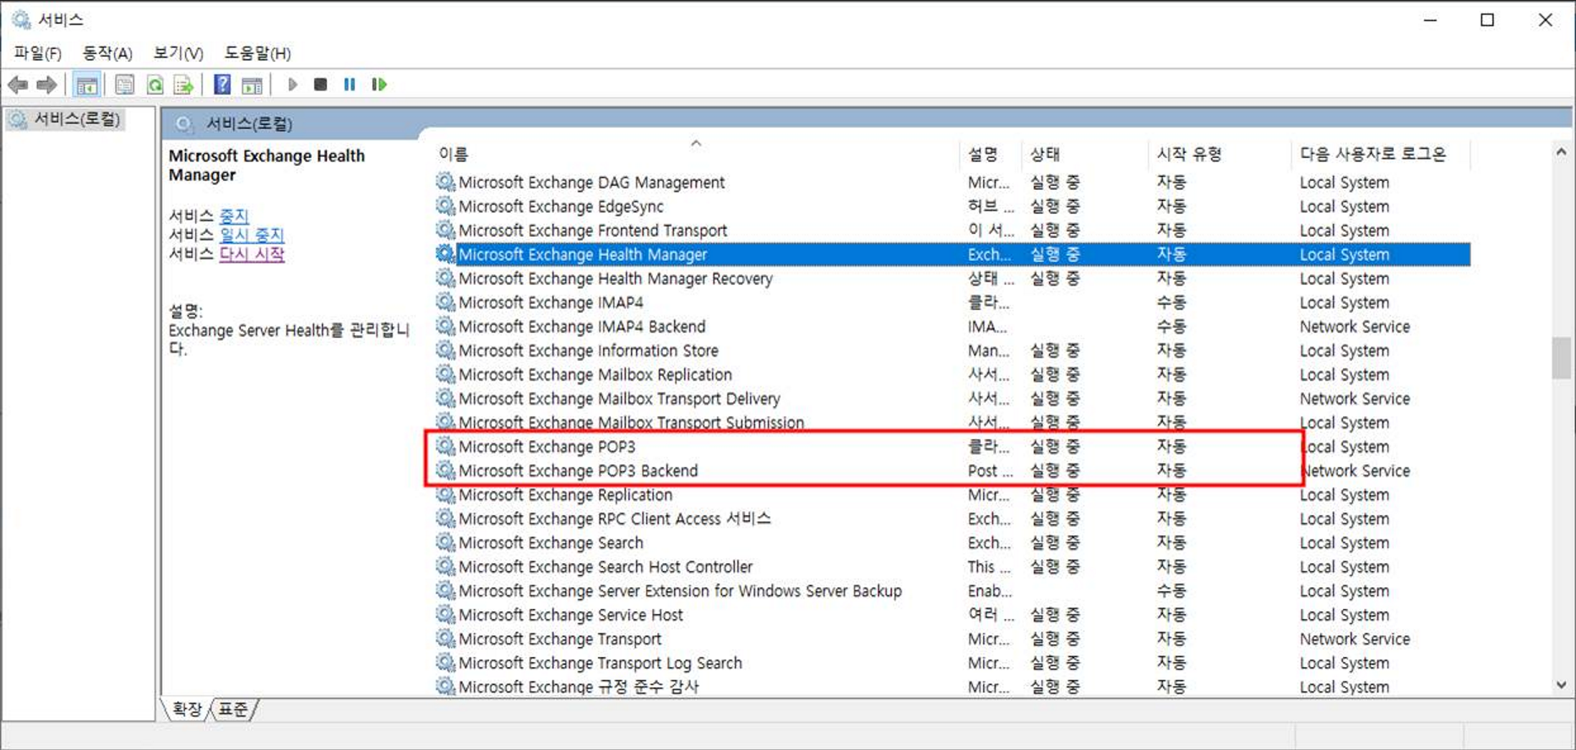Select Microsoft Exchange Mailbox Transport Delivery
Image resolution: width=1576 pixels, height=750 pixels.
coord(619,399)
